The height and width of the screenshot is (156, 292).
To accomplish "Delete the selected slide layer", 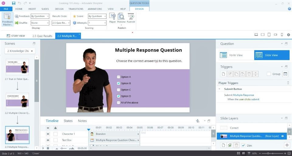I will pyautogui.click(x=237, y=145).
